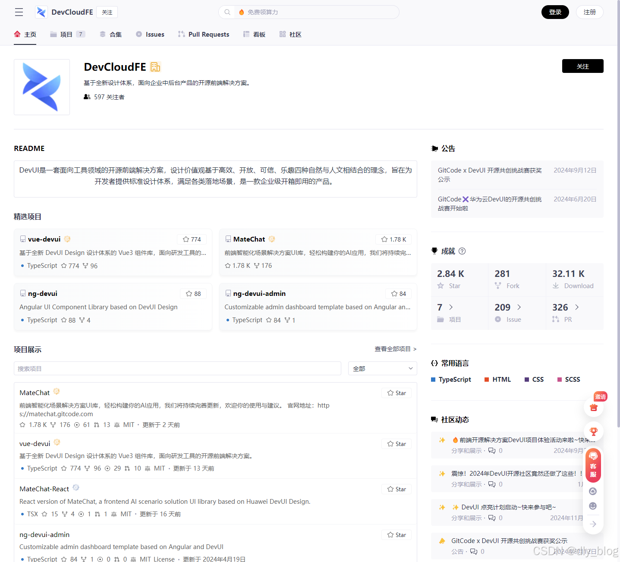Star the vue-devui featured card (774)
Image resolution: width=620 pixels, height=562 pixels.
[192, 239]
